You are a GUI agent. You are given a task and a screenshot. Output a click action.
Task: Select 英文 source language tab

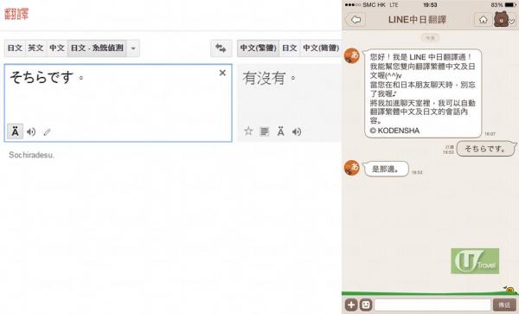(x=35, y=48)
